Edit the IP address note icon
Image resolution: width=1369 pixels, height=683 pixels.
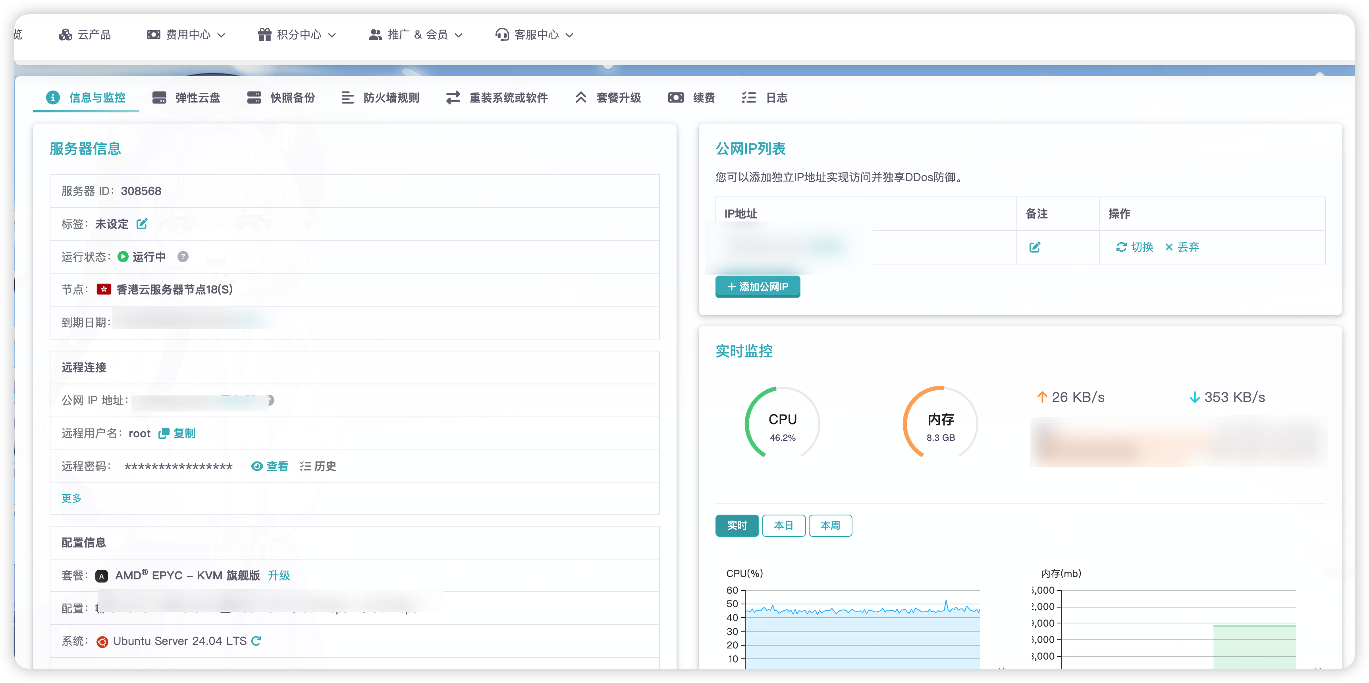[x=1034, y=247]
